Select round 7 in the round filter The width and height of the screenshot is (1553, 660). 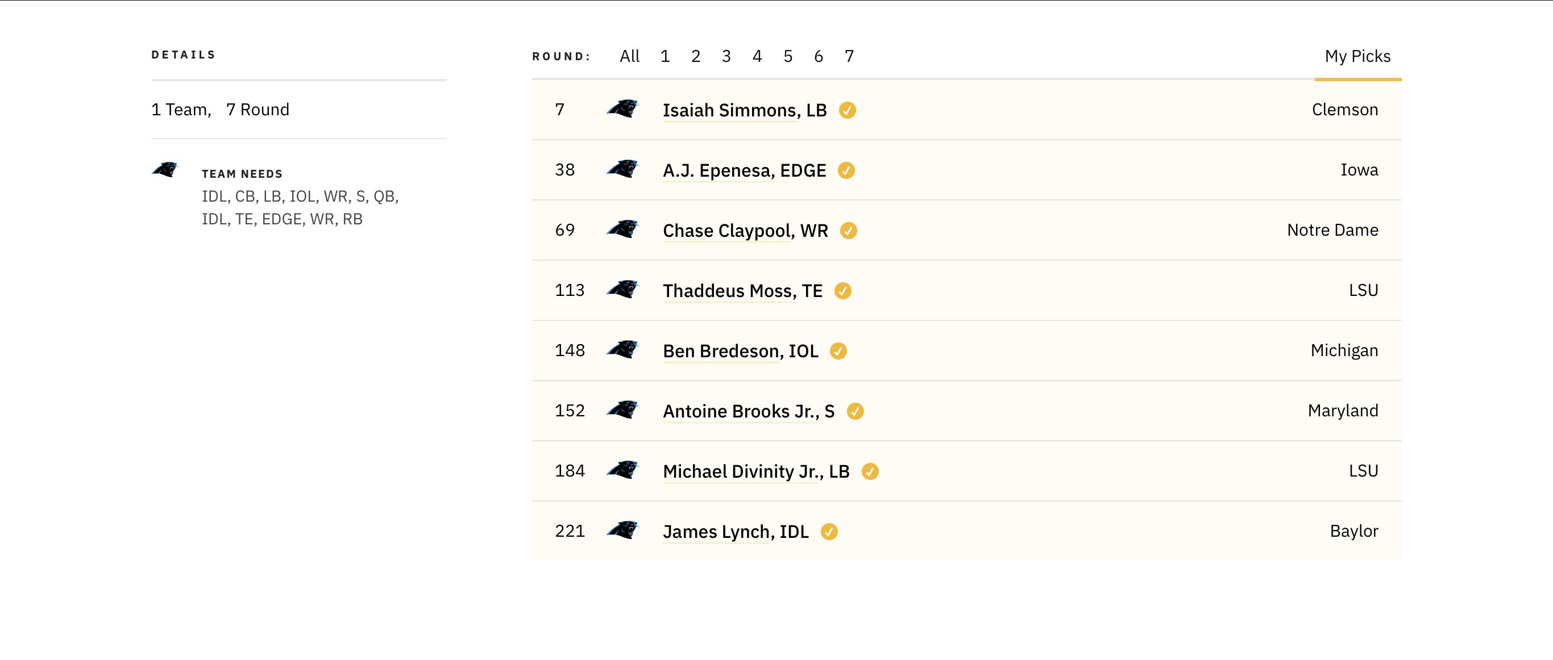pyautogui.click(x=849, y=56)
